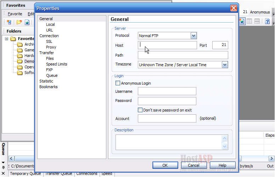The image size is (275, 177).
Task: Select Speed Limits in the settings tree
Action: pos(56,64)
